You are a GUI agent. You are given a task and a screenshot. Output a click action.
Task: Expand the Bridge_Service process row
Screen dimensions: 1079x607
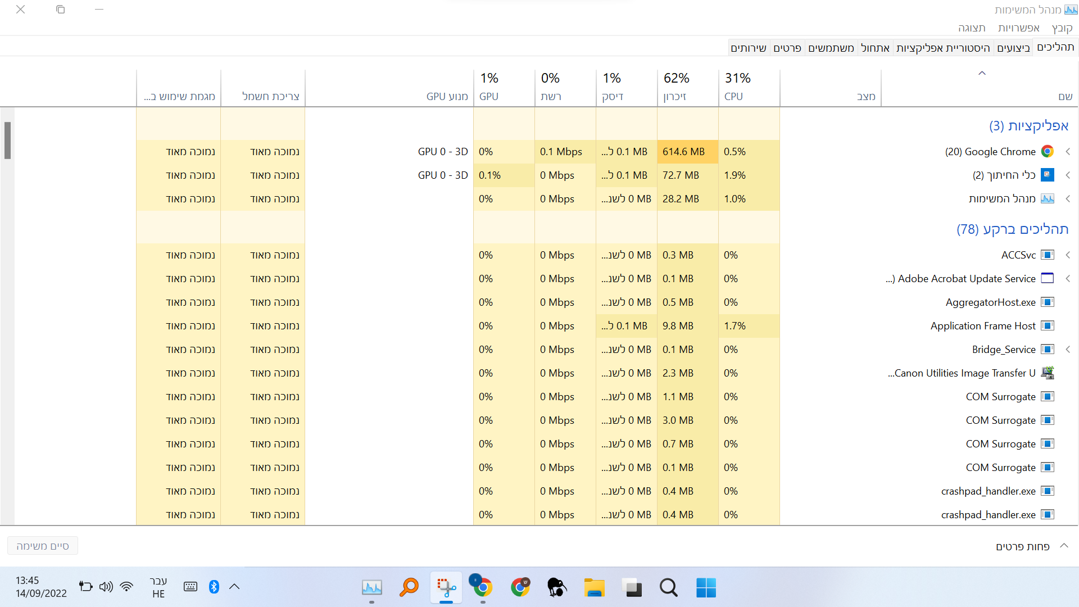(x=1068, y=350)
